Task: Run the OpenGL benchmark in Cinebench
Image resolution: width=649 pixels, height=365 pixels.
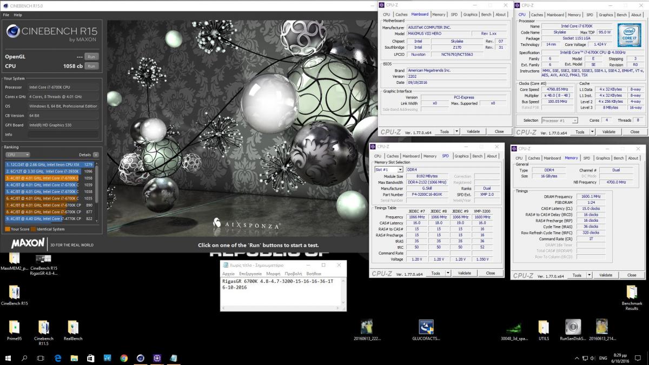Action: click(91, 56)
